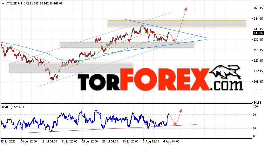Select price axis label 129.15
Image resolution: width=265 pixels, height=145 pixels.
point(258,50)
